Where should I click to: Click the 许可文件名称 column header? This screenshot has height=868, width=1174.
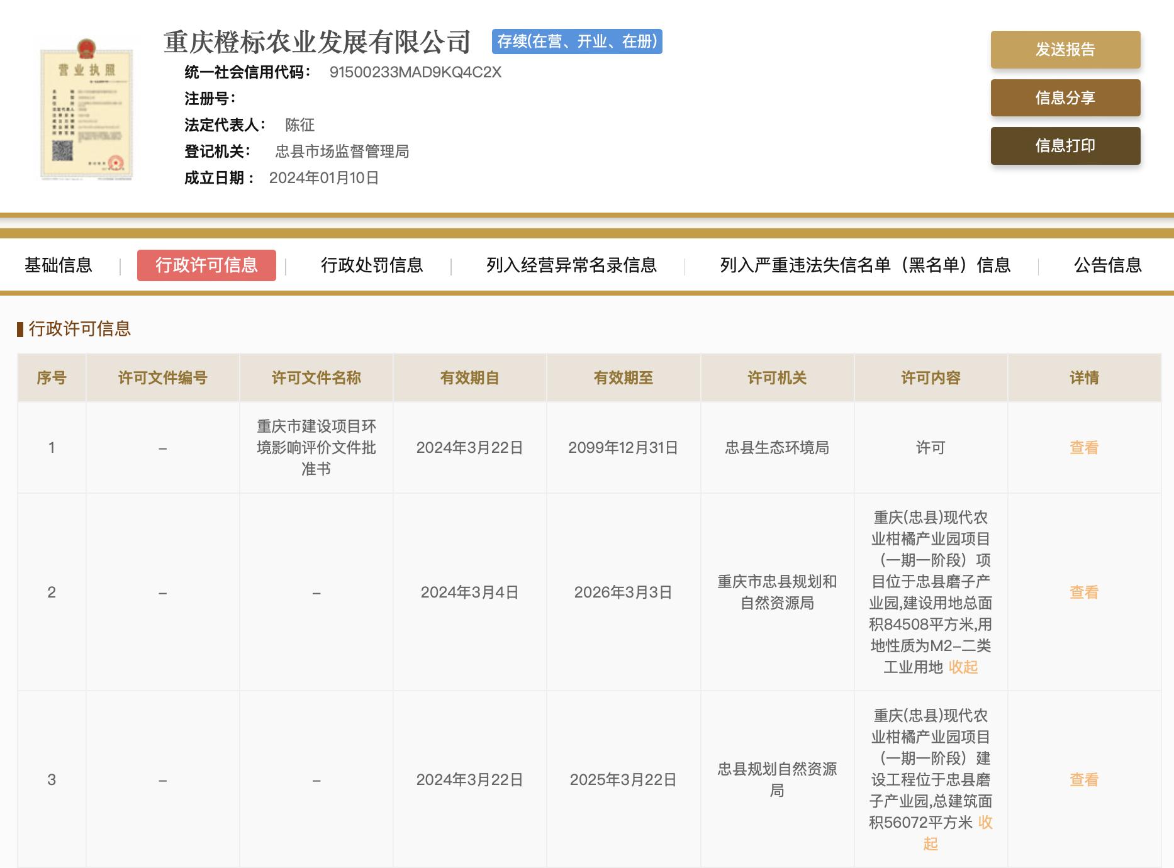(316, 378)
